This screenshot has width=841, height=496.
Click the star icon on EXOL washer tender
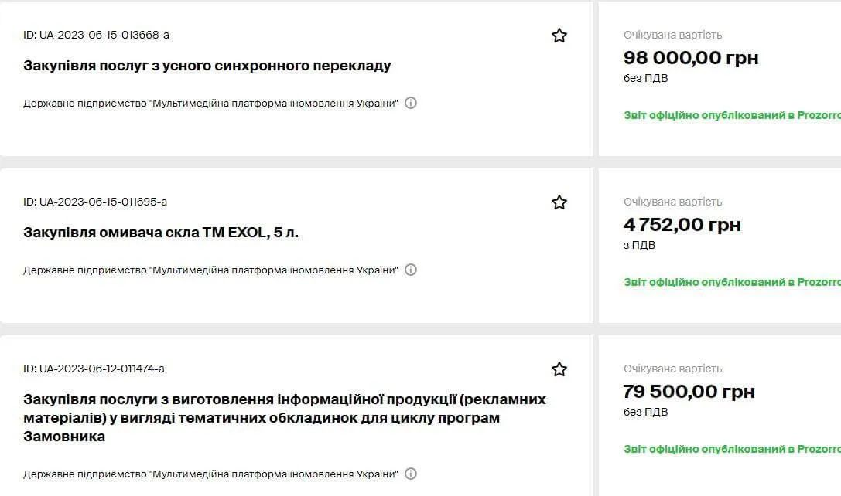(x=559, y=202)
